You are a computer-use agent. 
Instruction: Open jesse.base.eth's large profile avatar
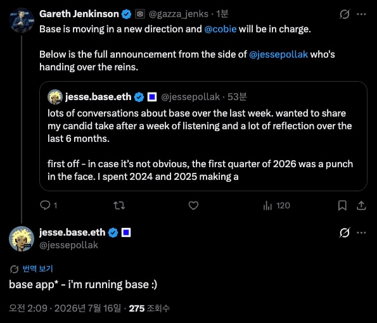point(22,239)
